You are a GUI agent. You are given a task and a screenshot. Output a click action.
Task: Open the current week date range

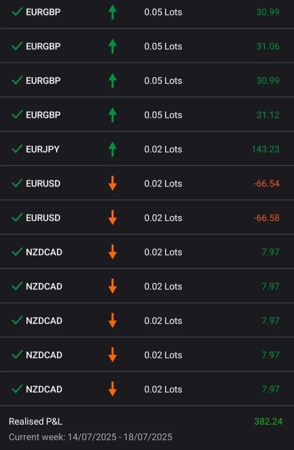pos(91,437)
